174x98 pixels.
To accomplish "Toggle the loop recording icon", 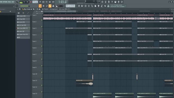I will coord(53,2).
